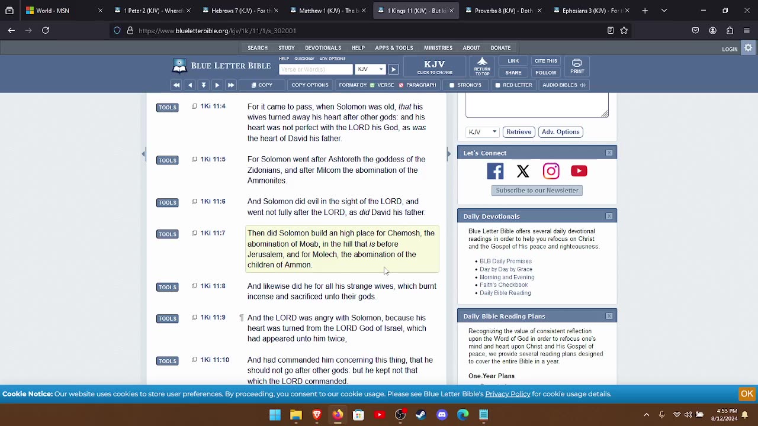
Task: Open the Instagram icon
Action: [551, 171]
